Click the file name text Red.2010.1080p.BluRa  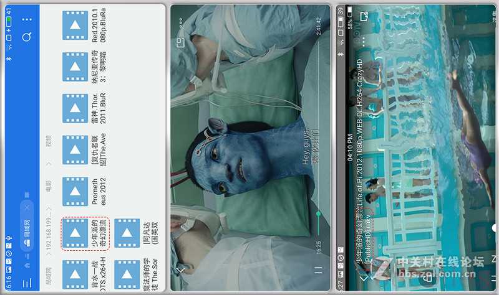coord(99,25)
